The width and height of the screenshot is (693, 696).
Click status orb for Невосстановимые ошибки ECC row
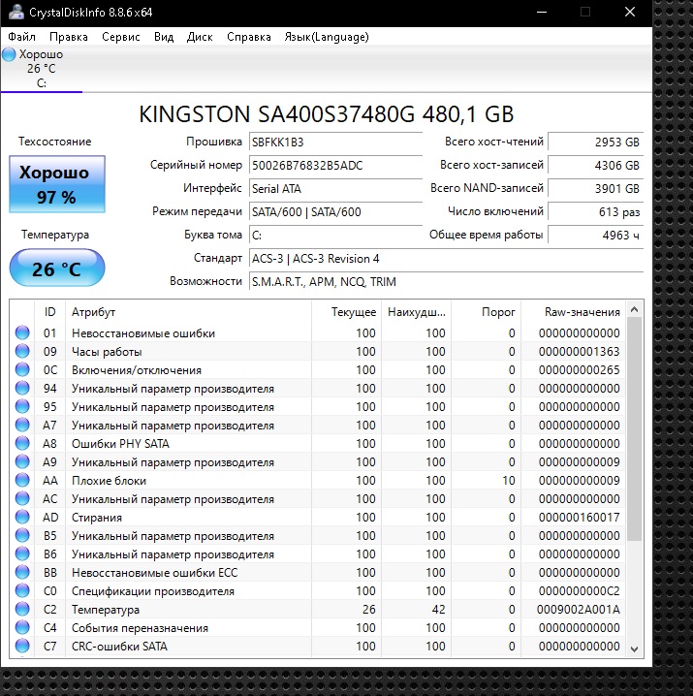click(x=22, y=572)
